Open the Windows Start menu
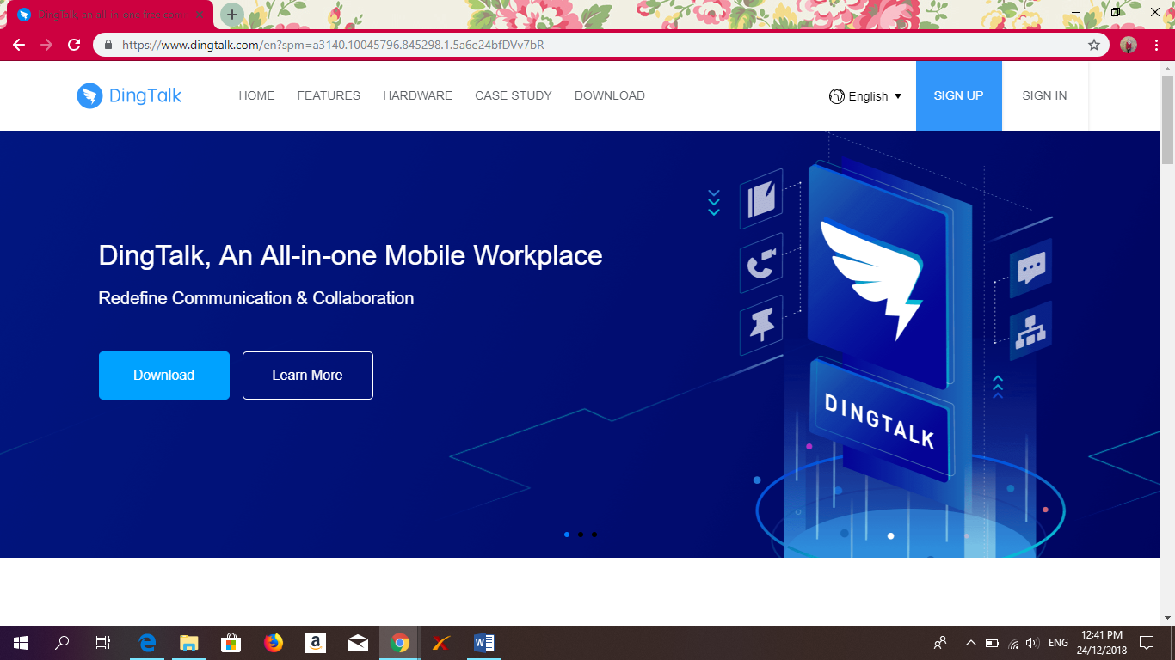 pos(21,643)
